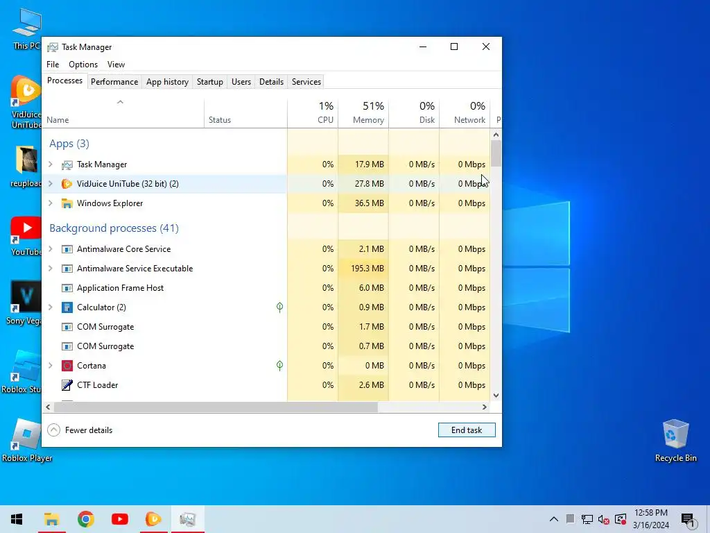Click the green leaf status icon for Cortana
This screenshot has height=533, width=710.
(x=280, y=365)
